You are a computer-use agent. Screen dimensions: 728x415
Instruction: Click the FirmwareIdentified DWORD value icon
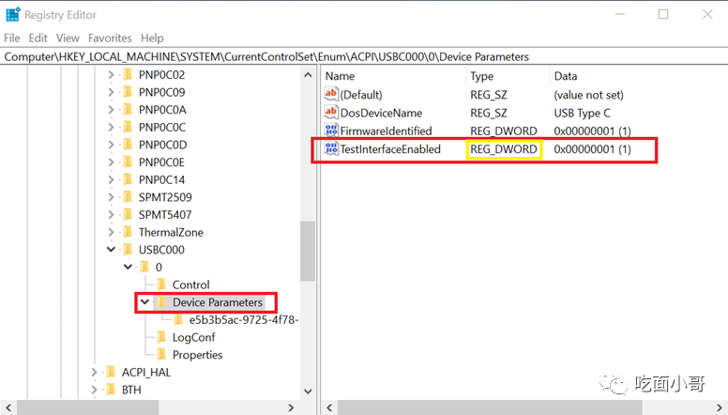(330, 131)
